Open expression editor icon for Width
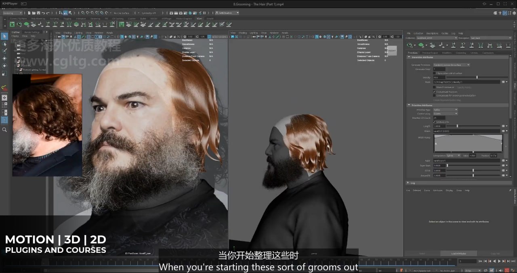The image size is (517, 273). (503, 131)
